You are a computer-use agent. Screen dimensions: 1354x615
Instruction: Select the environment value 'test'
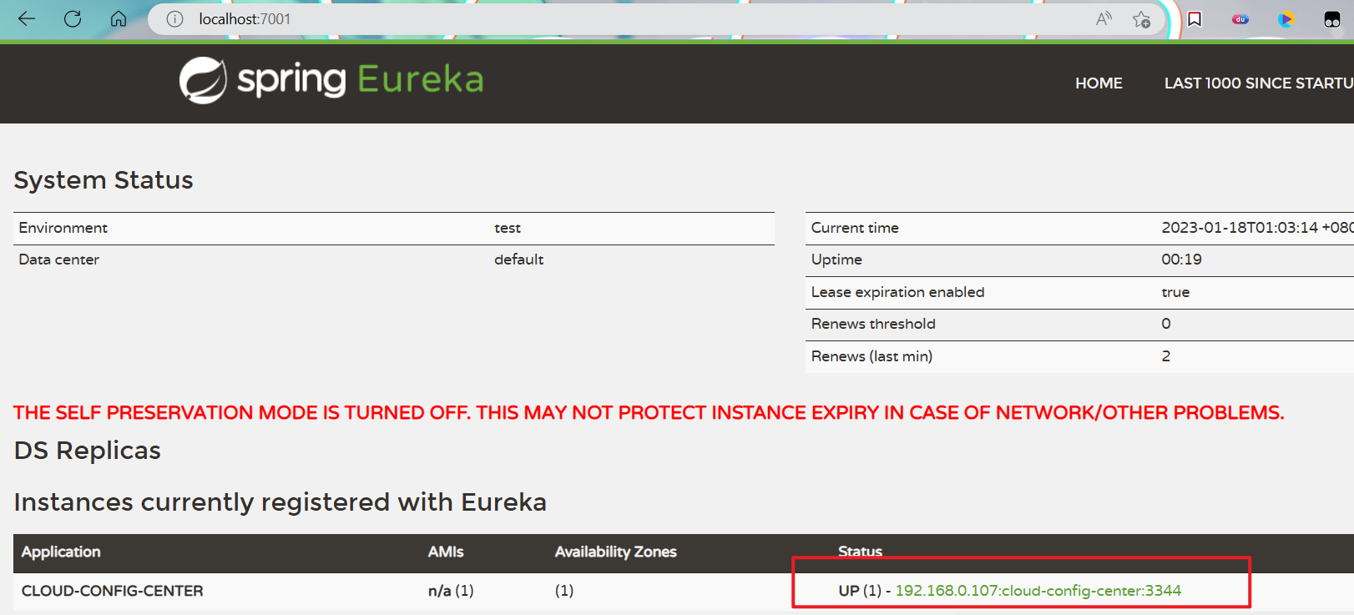(508, 228)
